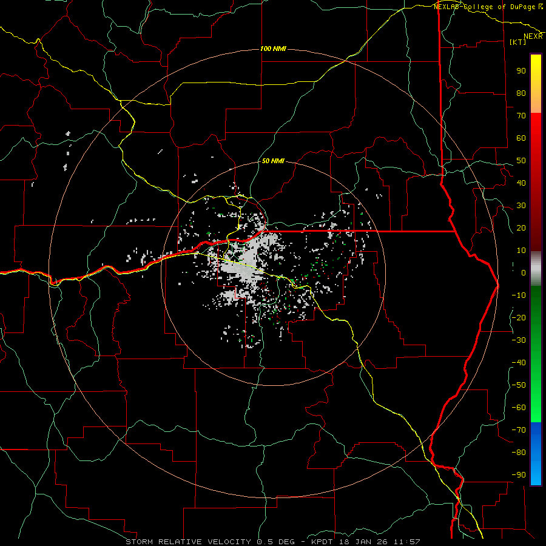This screenshot has height=546, width=546.
Task: Click the -90 value on velocity scale
Action: [x=519, y=475]
